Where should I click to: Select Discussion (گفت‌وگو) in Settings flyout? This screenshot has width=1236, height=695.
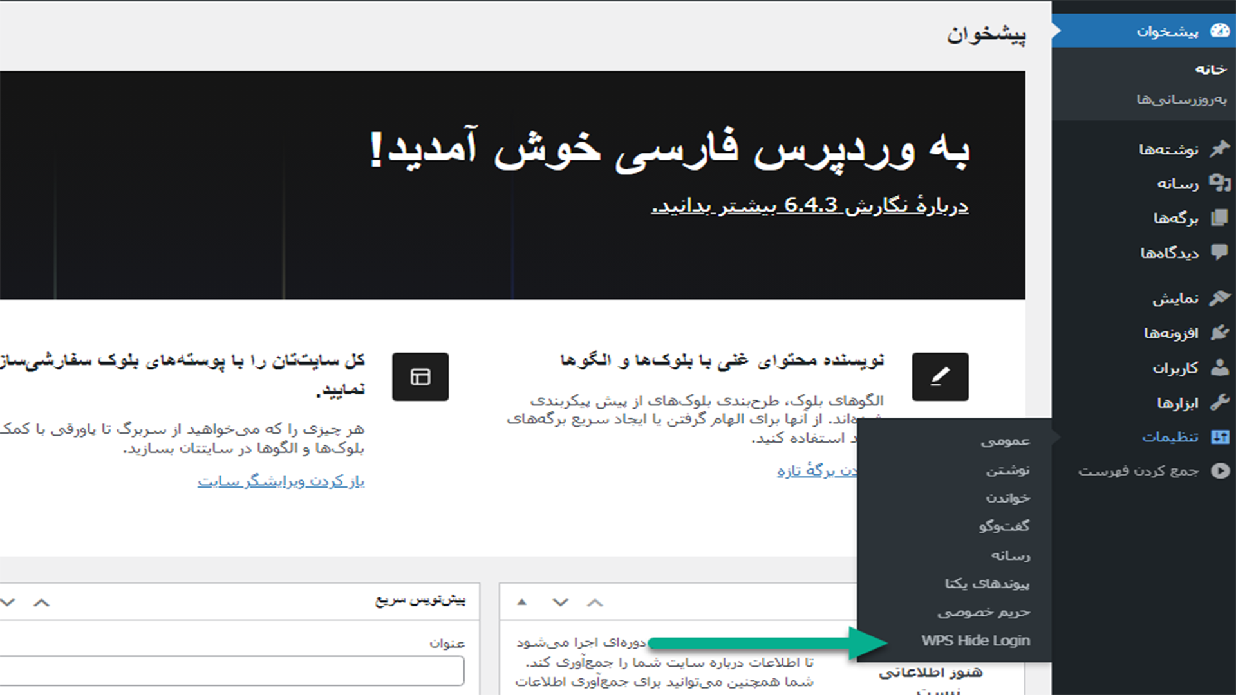[1004, 526]
